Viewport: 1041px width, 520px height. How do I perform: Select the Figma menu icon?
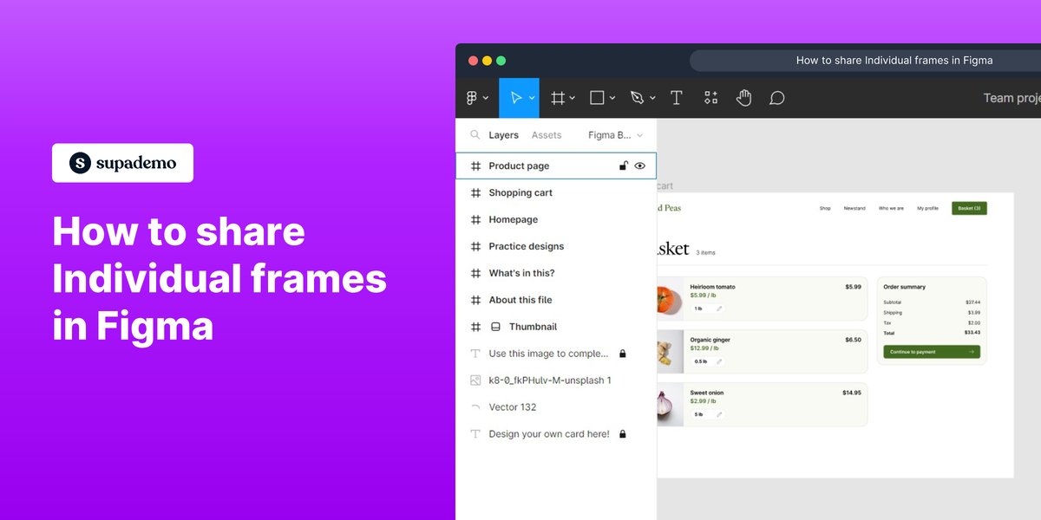(x=472, y=97)
